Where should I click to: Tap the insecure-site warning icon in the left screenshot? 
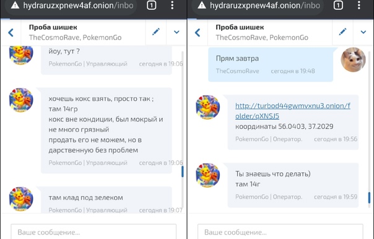pos(15,5)
